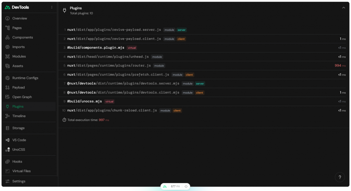Click the green Plugins plug icon in sidebar
Image resolution: width=351 pixels, height=191 pixels.
[x=8, y=106]
